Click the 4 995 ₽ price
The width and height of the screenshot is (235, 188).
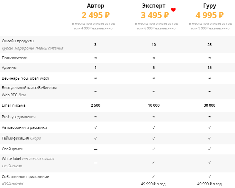point(210,15)
